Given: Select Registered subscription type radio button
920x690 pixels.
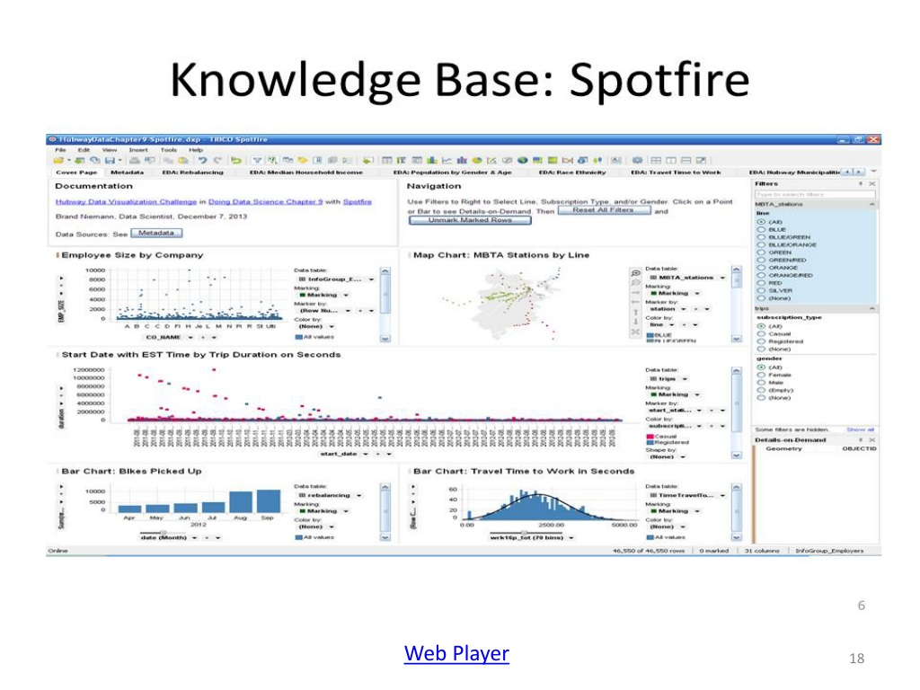Looking at the screenshot, I should [x=761, y=341].
